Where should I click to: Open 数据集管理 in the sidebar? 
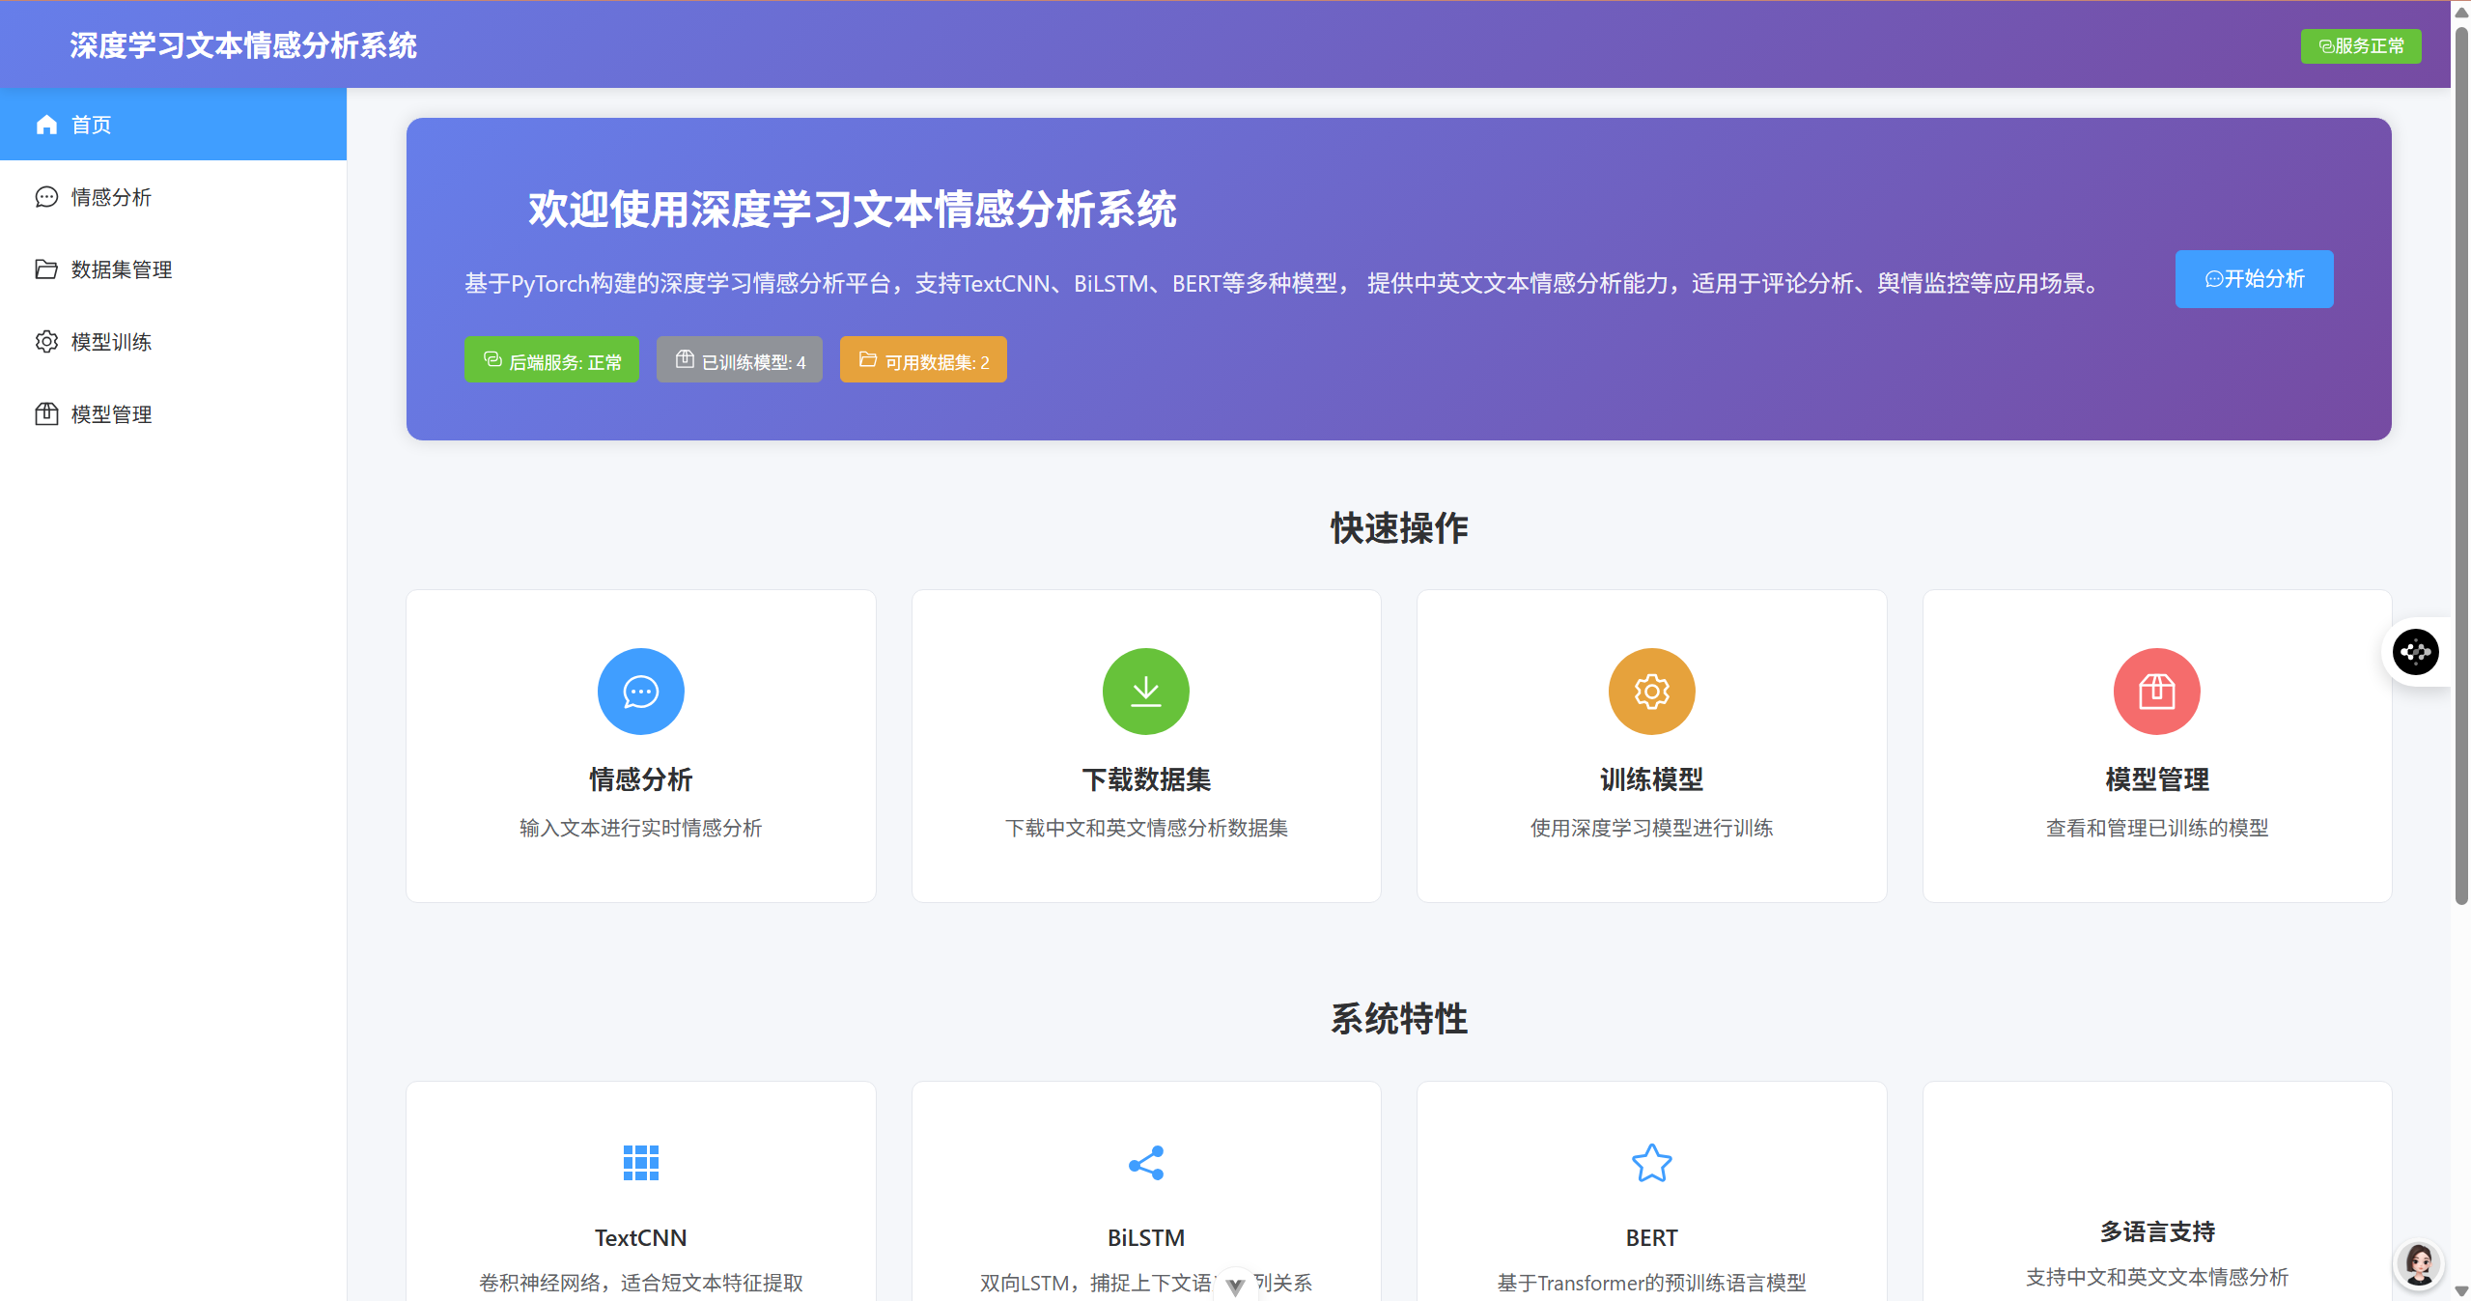click(x=121, y=269)
